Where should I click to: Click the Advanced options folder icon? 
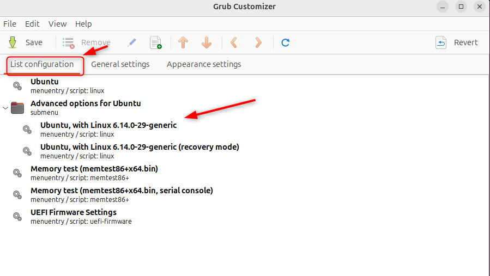17,108
